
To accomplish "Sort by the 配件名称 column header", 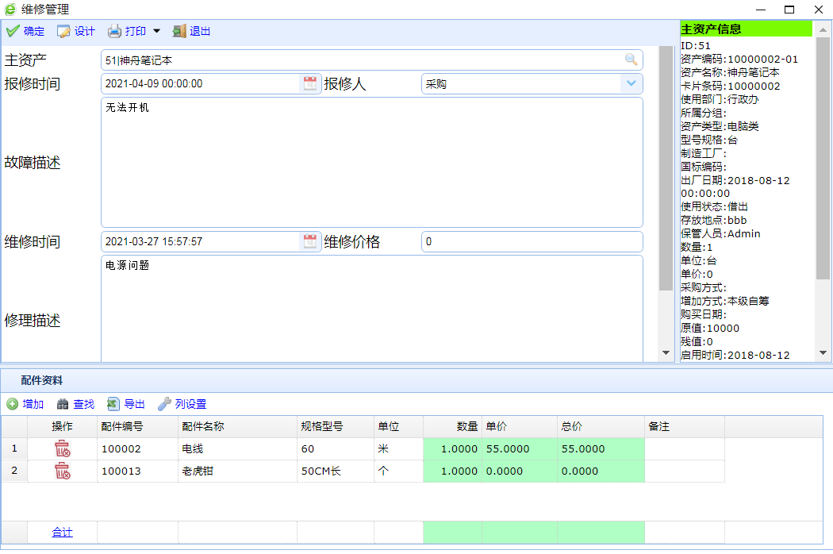I will [203, 426].
